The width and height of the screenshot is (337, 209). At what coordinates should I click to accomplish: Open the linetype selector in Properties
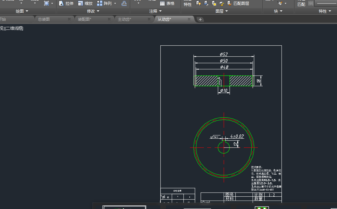[x=326, y=3]
